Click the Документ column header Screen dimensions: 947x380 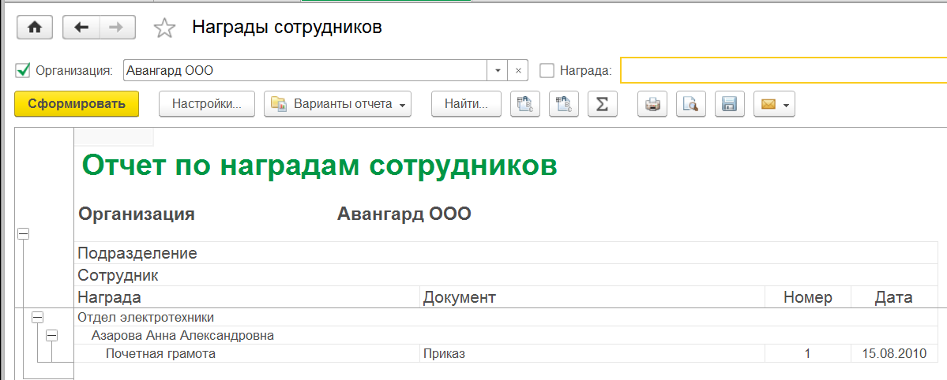tap(592, 296)
